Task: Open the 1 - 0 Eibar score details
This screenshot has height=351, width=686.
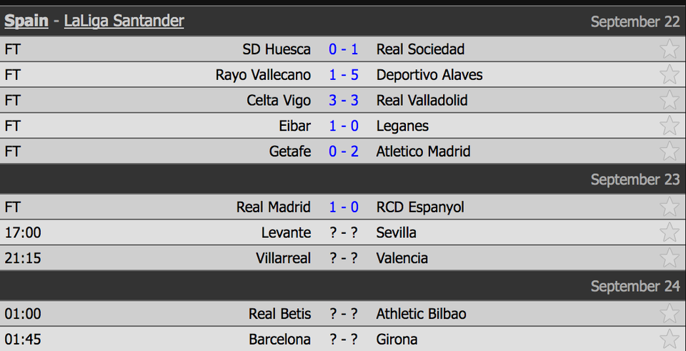Action: click(344, 127)
